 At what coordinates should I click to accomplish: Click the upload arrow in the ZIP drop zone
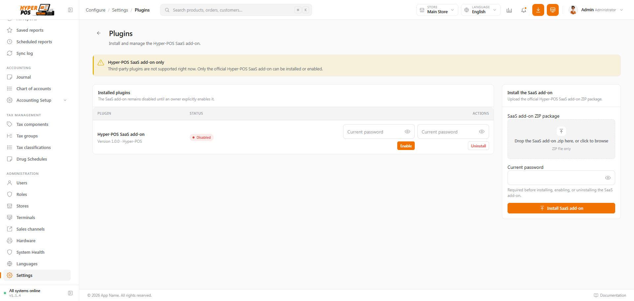pyautogui.click(x=561, y=131)
